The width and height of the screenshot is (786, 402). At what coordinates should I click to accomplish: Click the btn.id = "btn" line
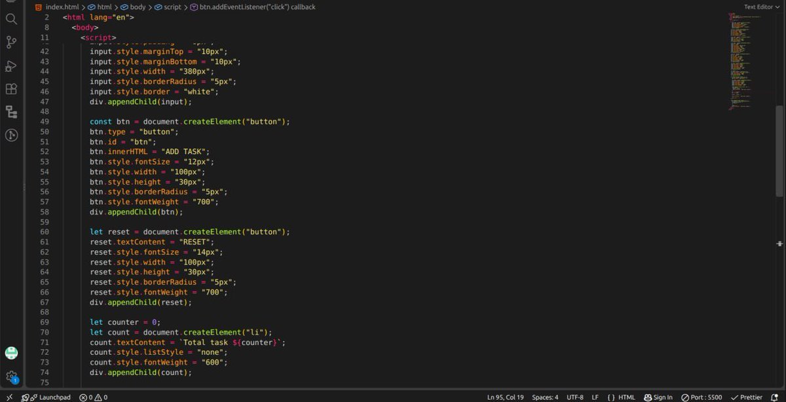[x=123, y=141]
